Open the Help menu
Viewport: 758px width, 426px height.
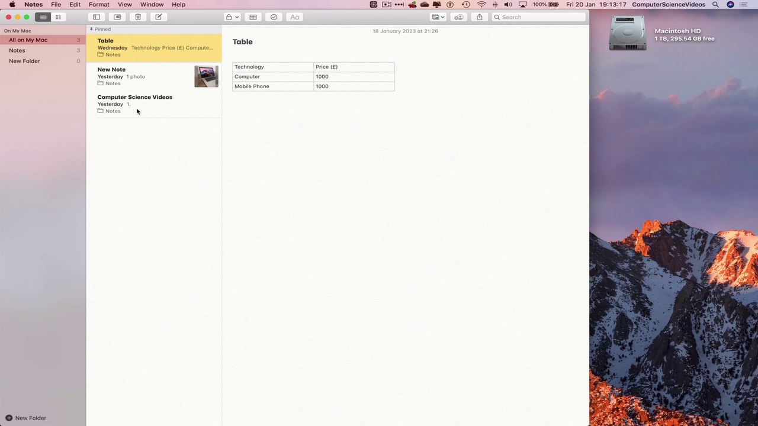click(178, 4)
